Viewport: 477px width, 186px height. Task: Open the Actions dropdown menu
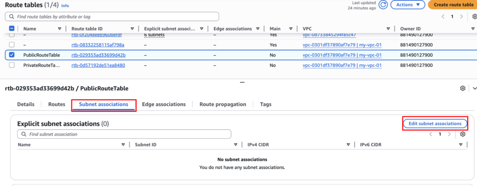(x=408, y=5)
